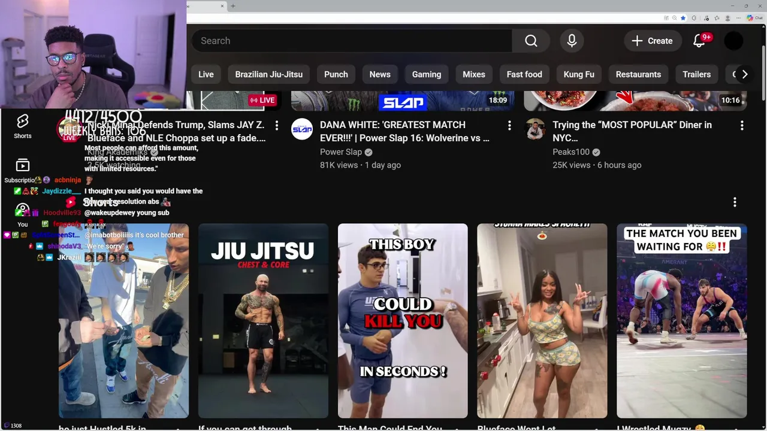The height and width of the screenshot is (431, 767).
Task: Open the browser settings and more menu
Action: click(738, 18)
